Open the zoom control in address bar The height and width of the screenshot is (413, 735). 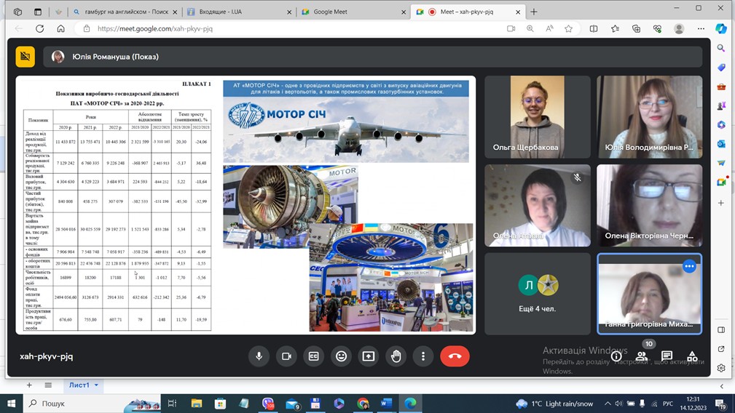coord(530,28)
